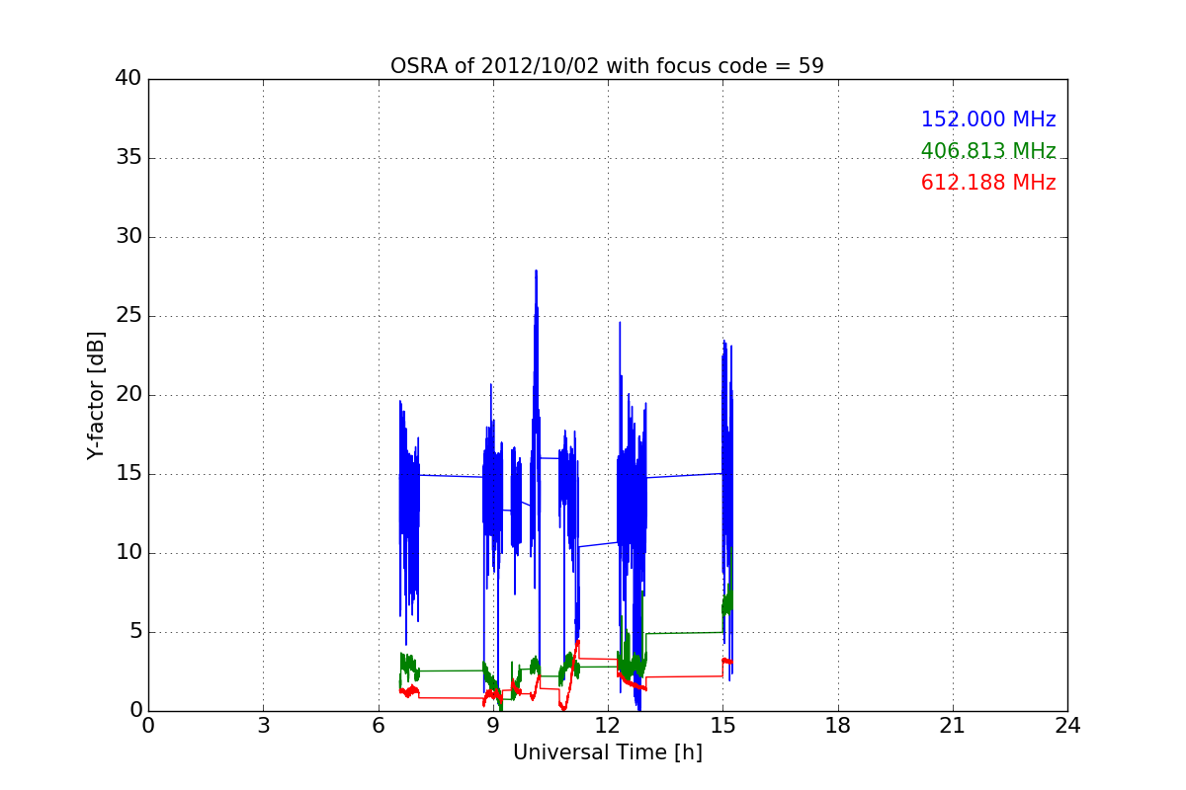The height and width of the screenshot is (790, 1186).
Task: Click the y-axis tick label 25
Action: pos(128,316)
